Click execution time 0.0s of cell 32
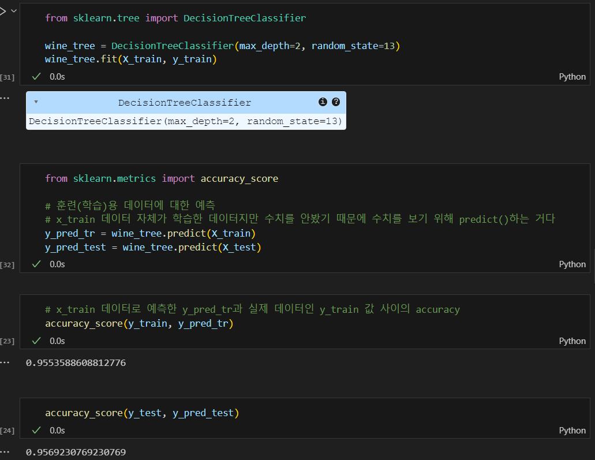595x460 pixels. (57, 264)
